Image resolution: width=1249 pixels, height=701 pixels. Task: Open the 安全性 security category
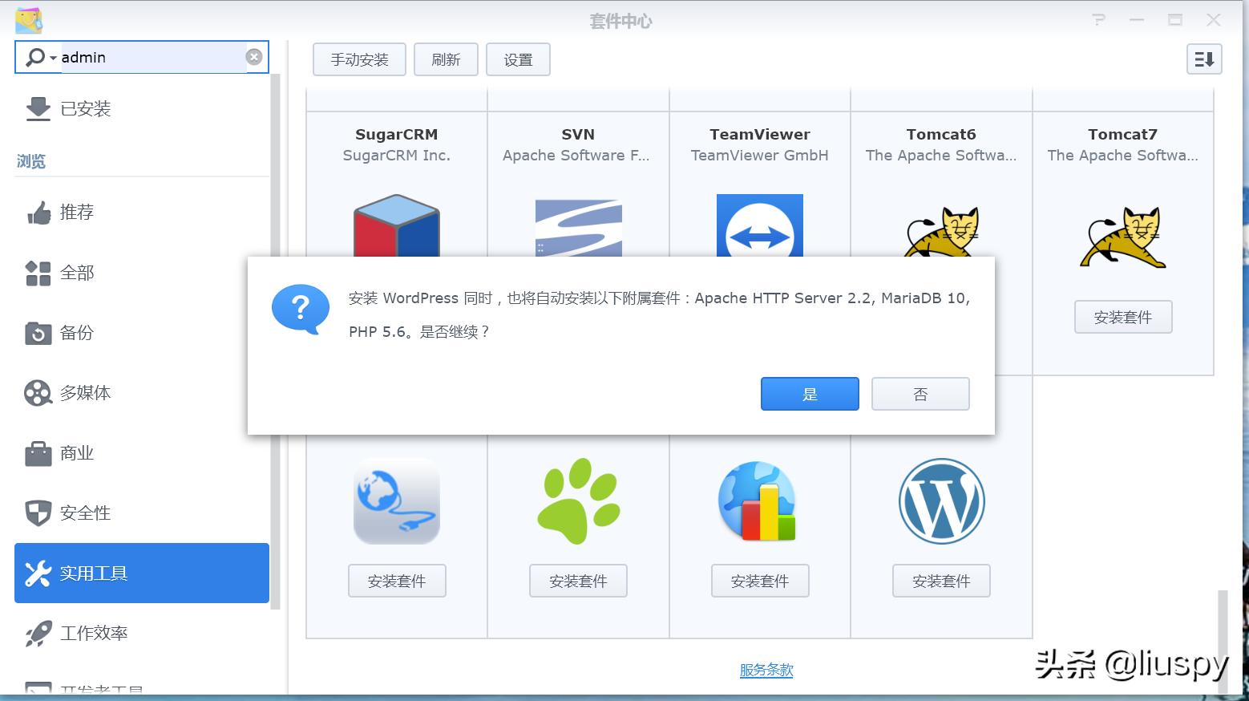[x=84, y=513]
